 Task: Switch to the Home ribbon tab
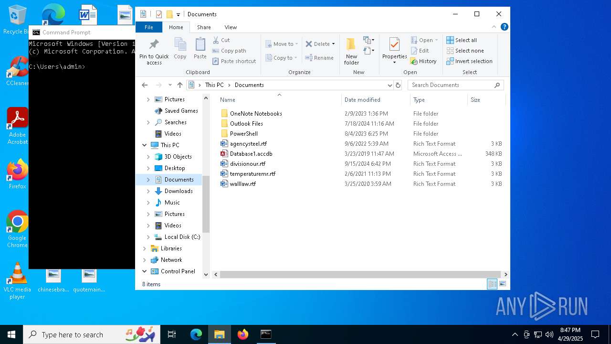coord(176,27)
